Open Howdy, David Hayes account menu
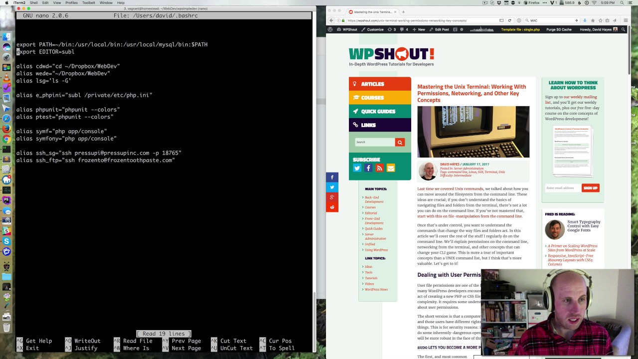638x359 pixels. click(599, 29)
